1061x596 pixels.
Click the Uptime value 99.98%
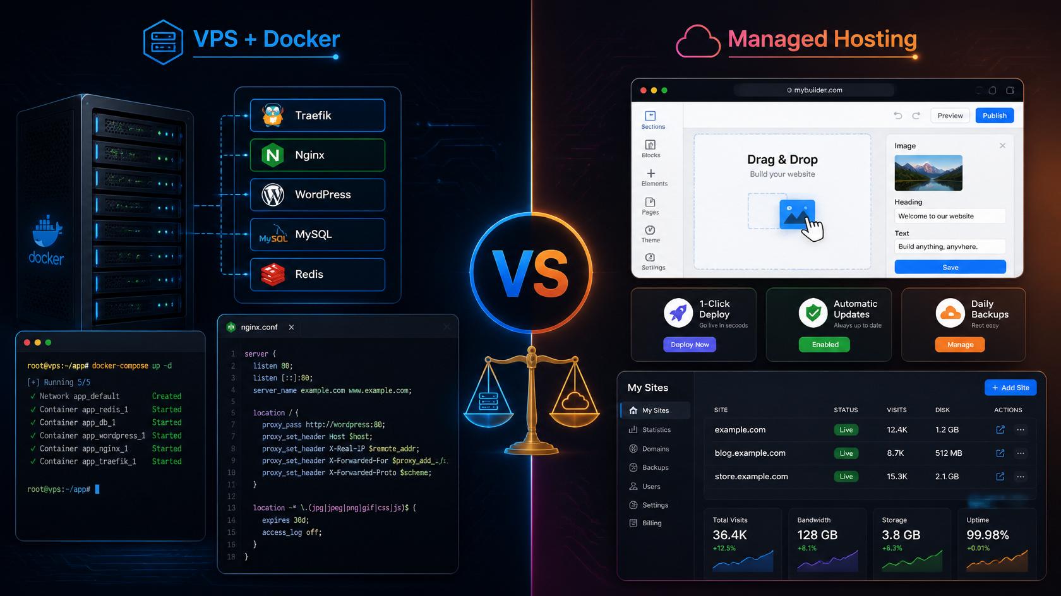[x=988, y=535]
